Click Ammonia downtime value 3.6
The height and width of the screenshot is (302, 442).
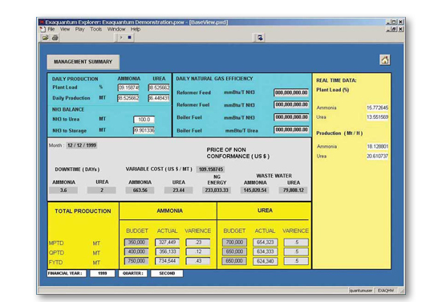point(63,190)
